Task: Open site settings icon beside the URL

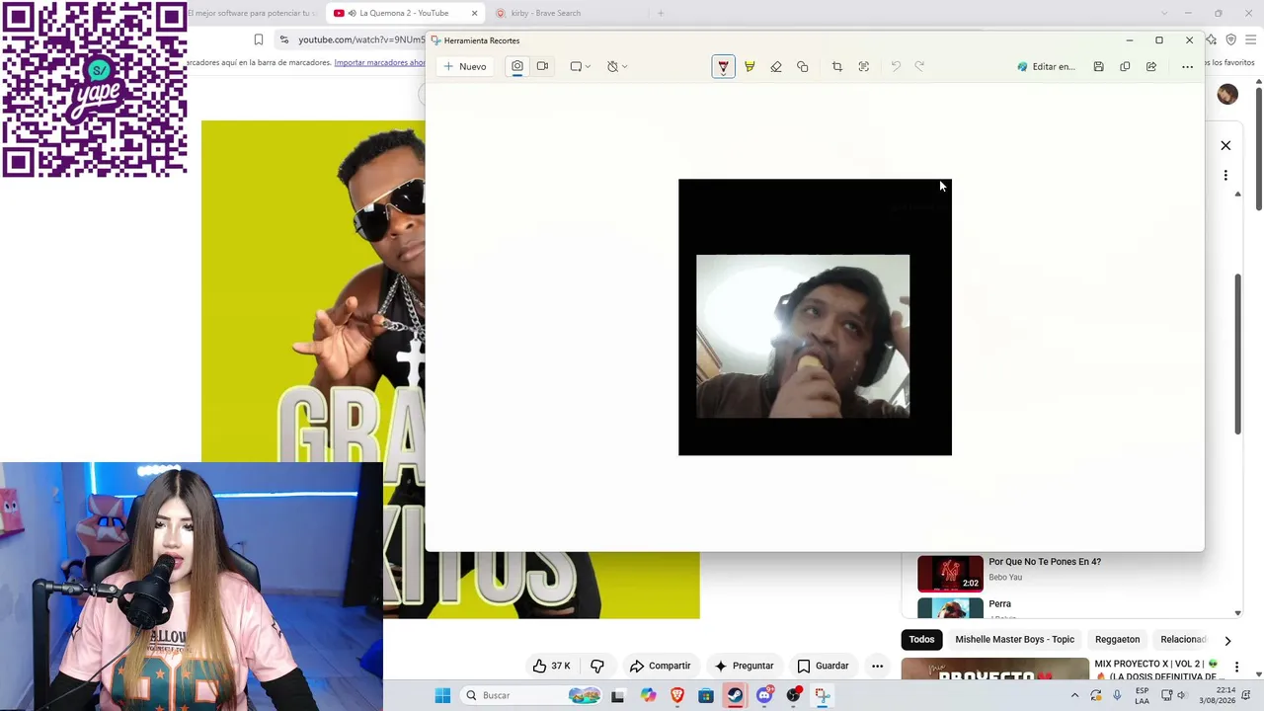Action: [x=284, y=39]
